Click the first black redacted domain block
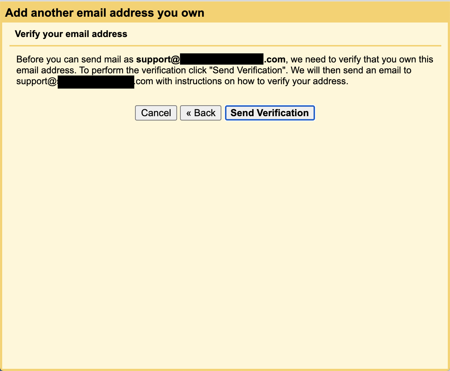Image resolution: width=450 pixels, height=371 pixels. click(x=222, y=59)
